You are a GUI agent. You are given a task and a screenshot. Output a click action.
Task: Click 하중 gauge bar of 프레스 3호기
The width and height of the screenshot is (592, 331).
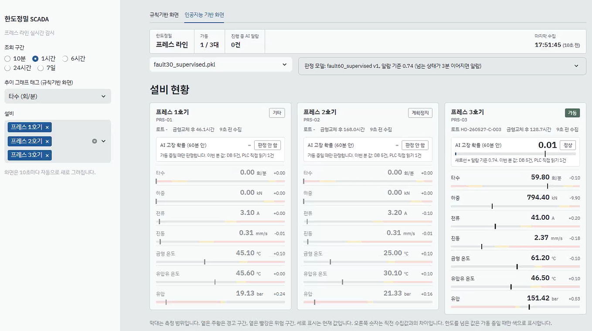pyautogui.click(x=515, y=206)
